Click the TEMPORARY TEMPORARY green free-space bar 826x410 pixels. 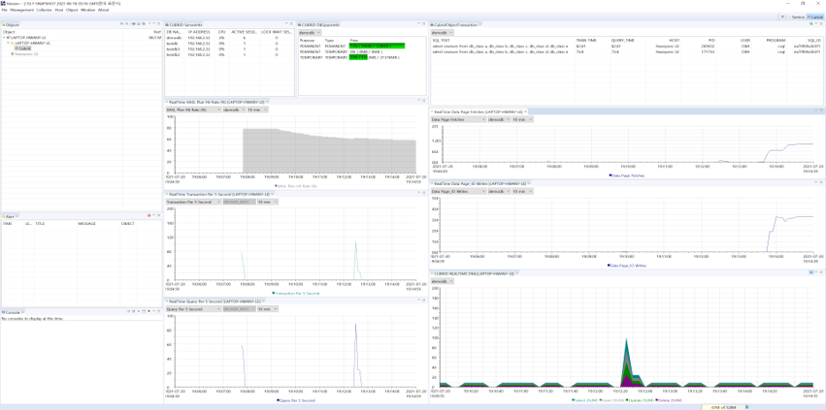[358, 57]
